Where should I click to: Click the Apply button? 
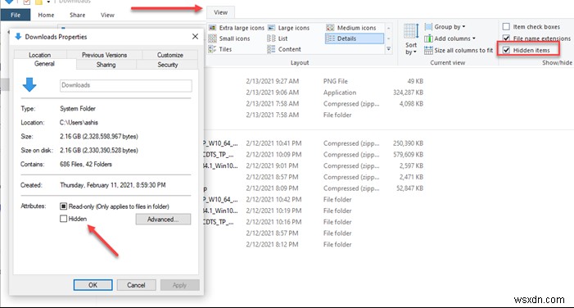point(180,285)
